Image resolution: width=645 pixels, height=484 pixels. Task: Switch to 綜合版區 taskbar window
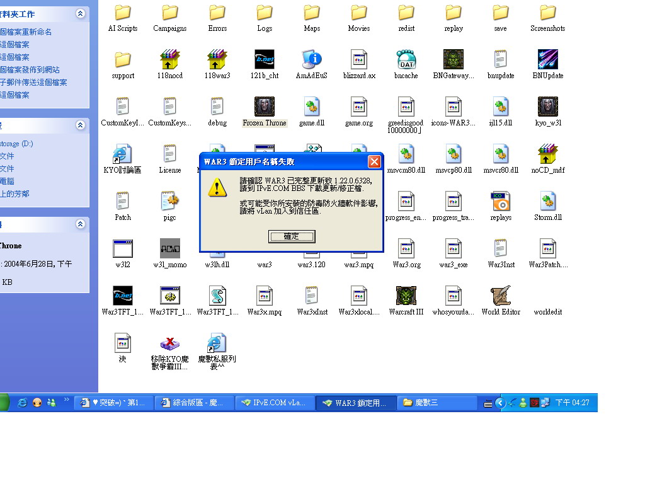[195, 403]
